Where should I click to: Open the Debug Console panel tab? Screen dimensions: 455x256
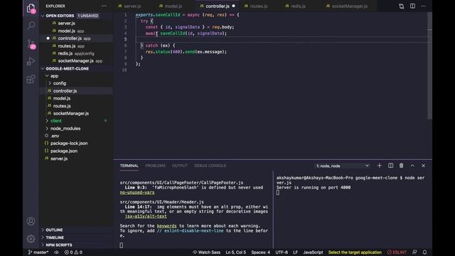210,166
